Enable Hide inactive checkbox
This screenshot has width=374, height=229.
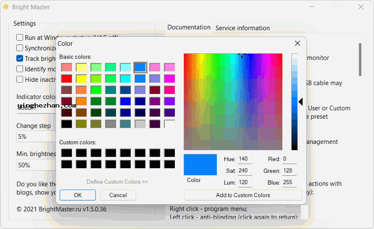point(20,79)
